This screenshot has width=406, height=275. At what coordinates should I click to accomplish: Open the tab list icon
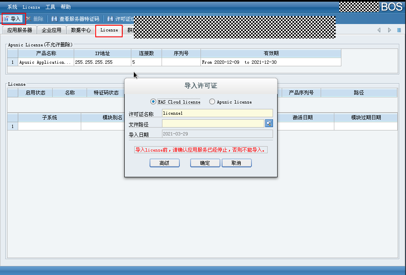(x=399, y=30)
